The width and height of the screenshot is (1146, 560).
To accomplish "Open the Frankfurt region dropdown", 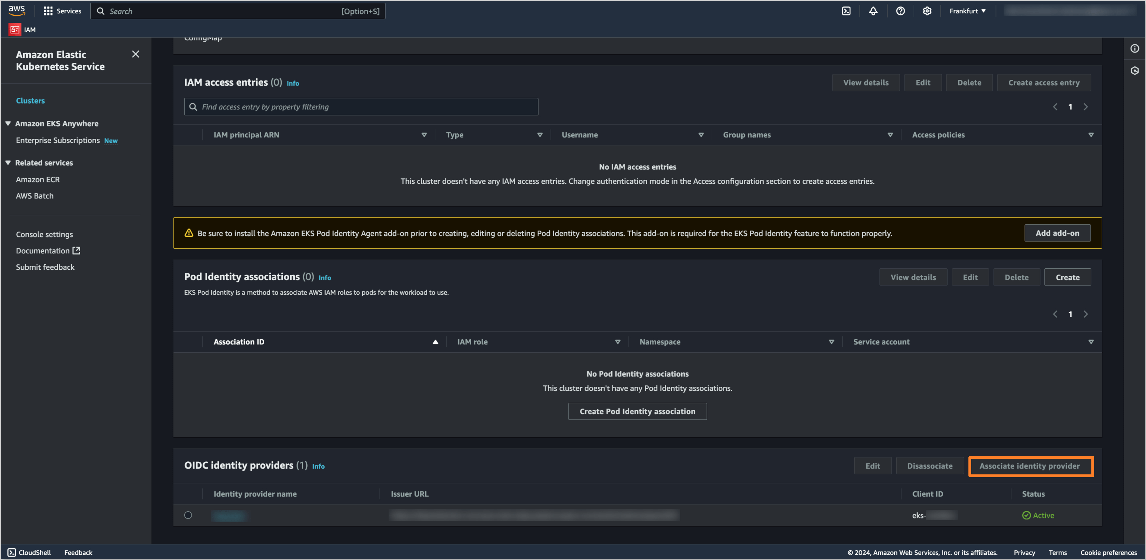I will pyautogui.click(x=967, y=11).
